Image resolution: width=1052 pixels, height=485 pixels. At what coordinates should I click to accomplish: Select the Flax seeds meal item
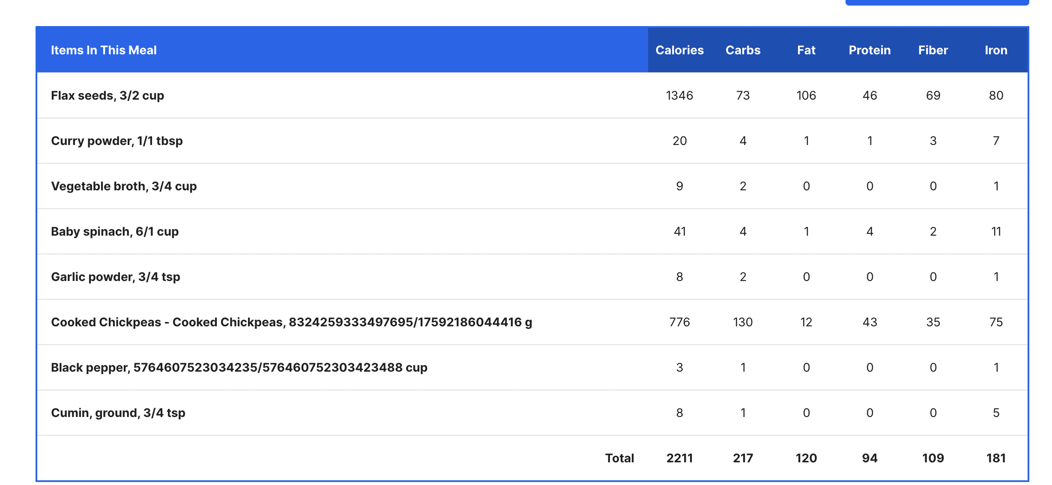[108, 95]
